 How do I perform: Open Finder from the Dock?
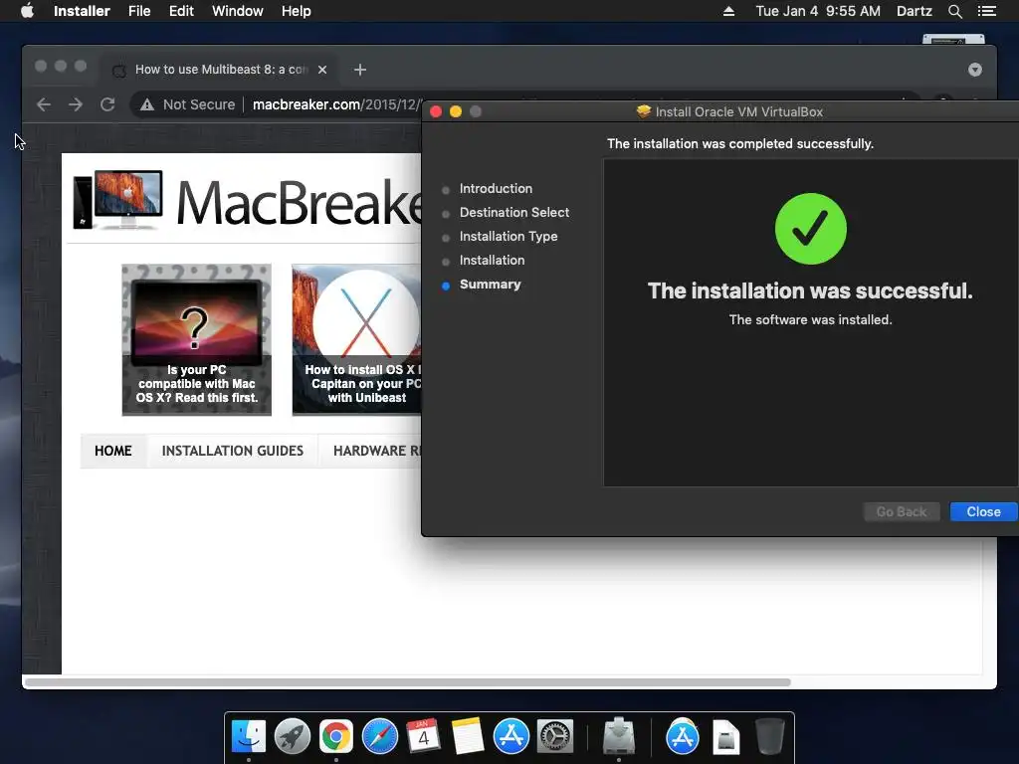pos(248,737)
